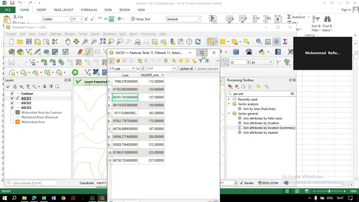This screenshot has width=359, height=202.
Task: Click the Type to locate search box
Action: [31, 183]
